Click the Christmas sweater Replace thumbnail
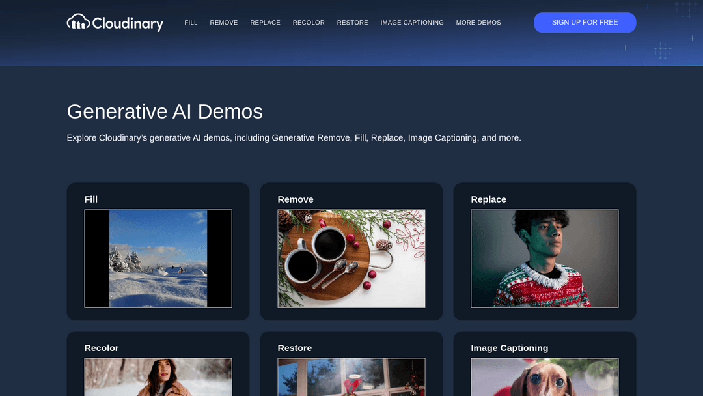 coord(544,259)
